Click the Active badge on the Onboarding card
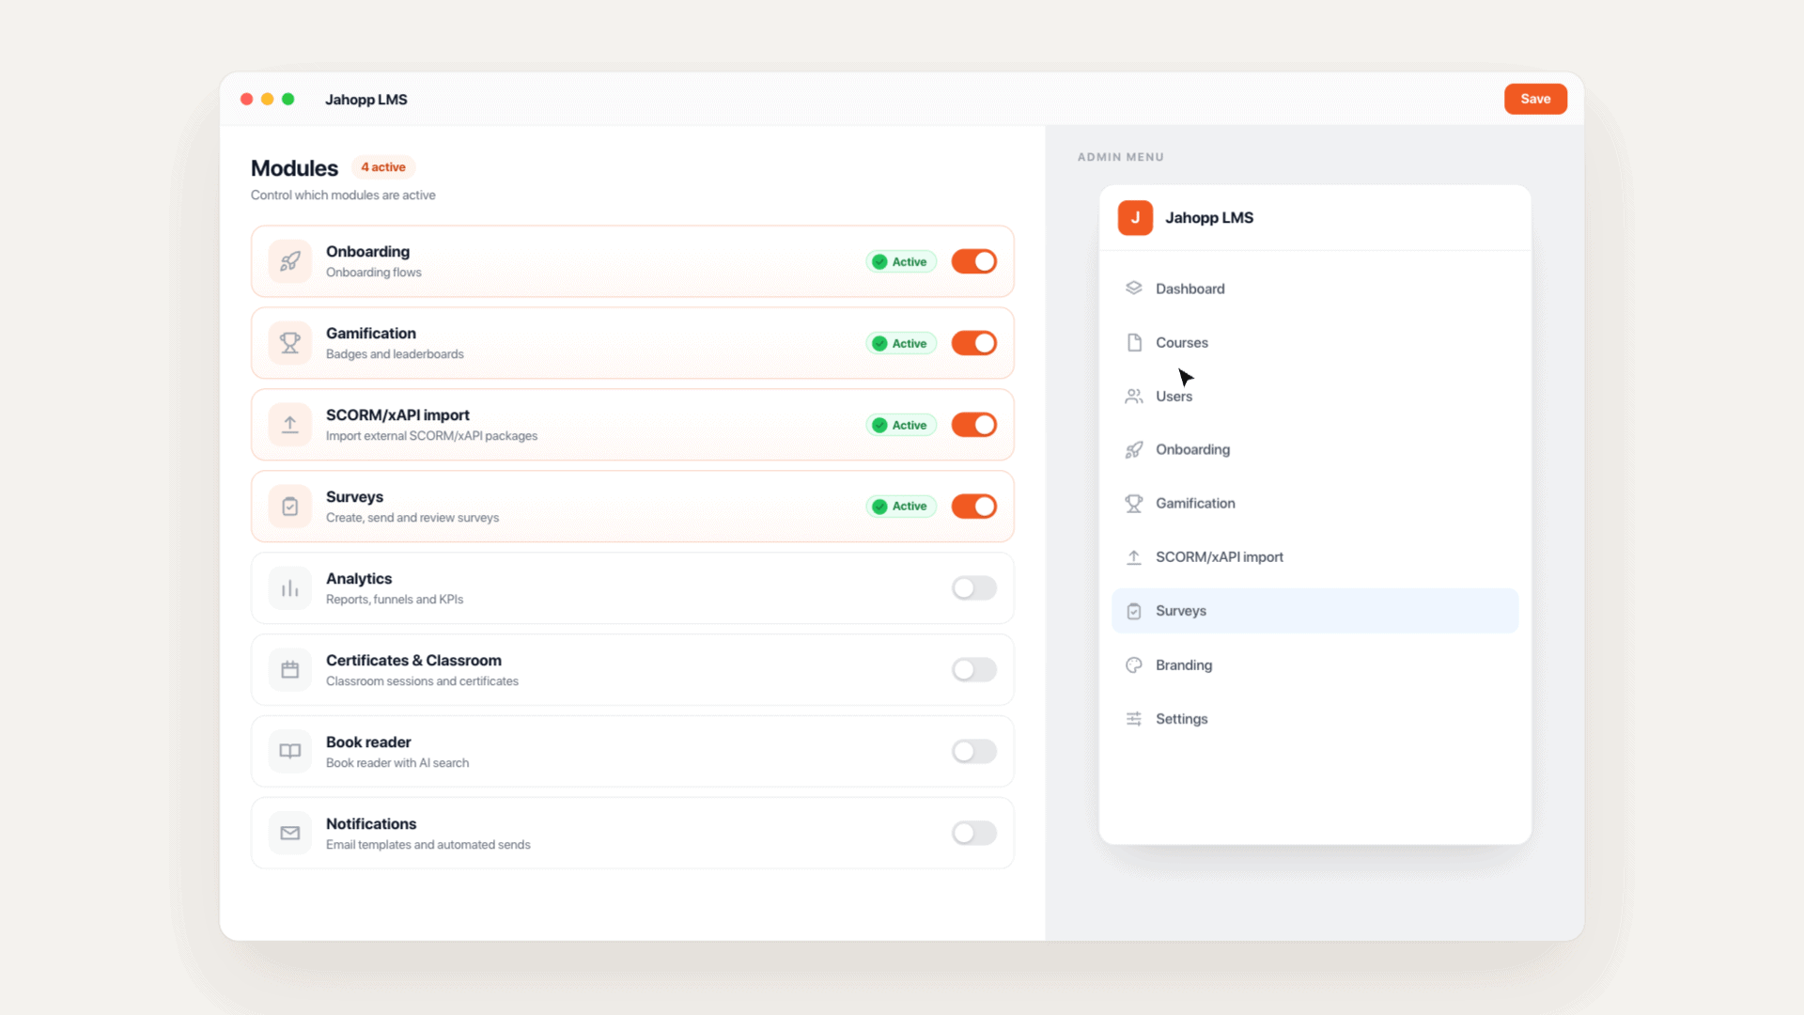1804x1015 pixels. (901, 261)
